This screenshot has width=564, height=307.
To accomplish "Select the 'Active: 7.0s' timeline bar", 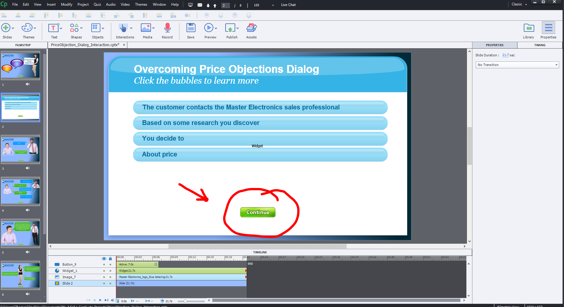I will click(x=138, y=264).
